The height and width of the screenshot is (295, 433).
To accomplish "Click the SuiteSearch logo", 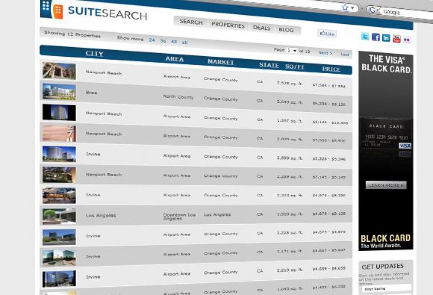I will click(94, 11).
